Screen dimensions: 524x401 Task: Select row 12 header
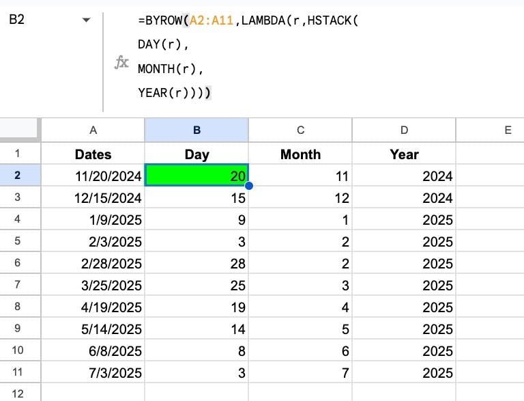(17, 393)
